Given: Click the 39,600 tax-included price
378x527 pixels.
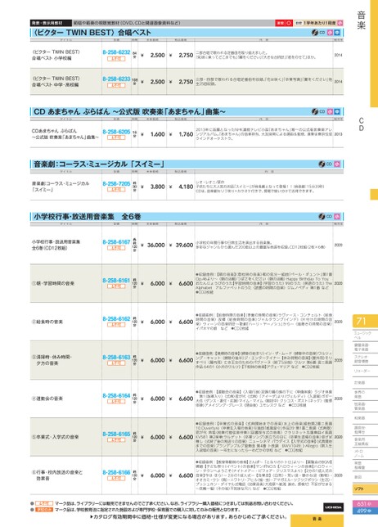Looking at the screenshot, I should 184,245.
